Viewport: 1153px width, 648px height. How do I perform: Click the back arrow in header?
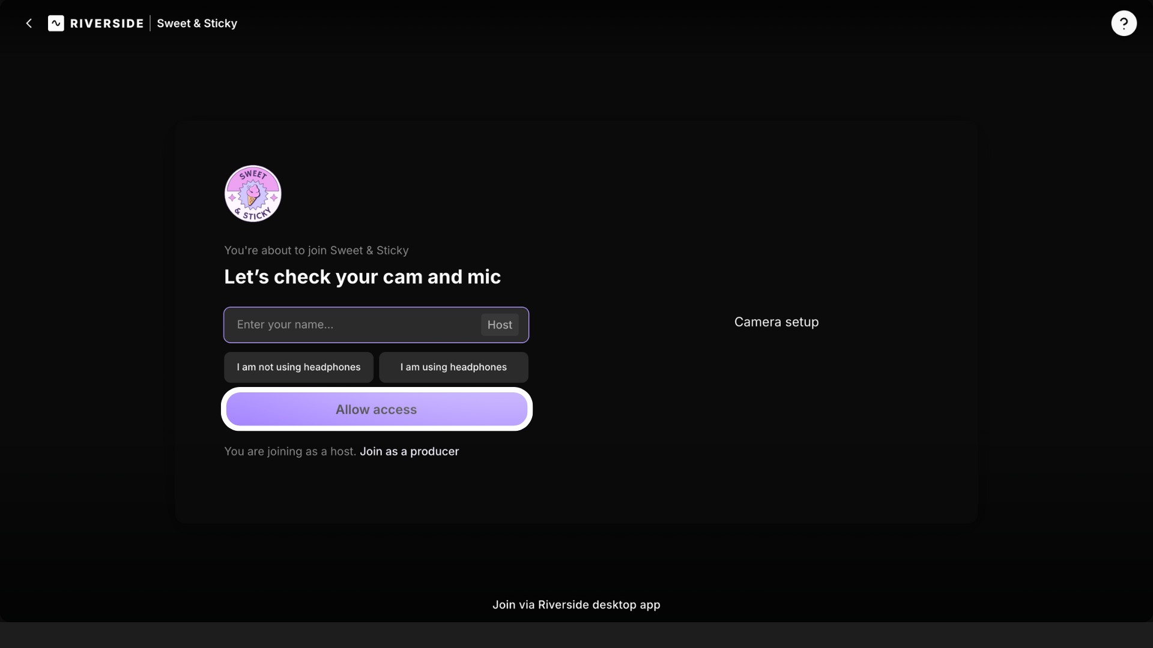tap(29, 23)
